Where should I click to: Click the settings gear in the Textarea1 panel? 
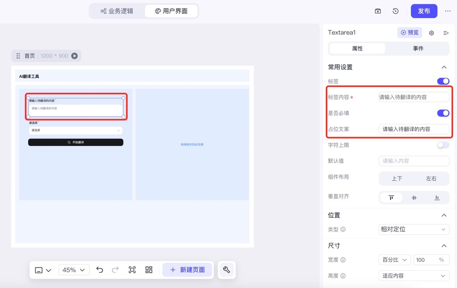431,32
